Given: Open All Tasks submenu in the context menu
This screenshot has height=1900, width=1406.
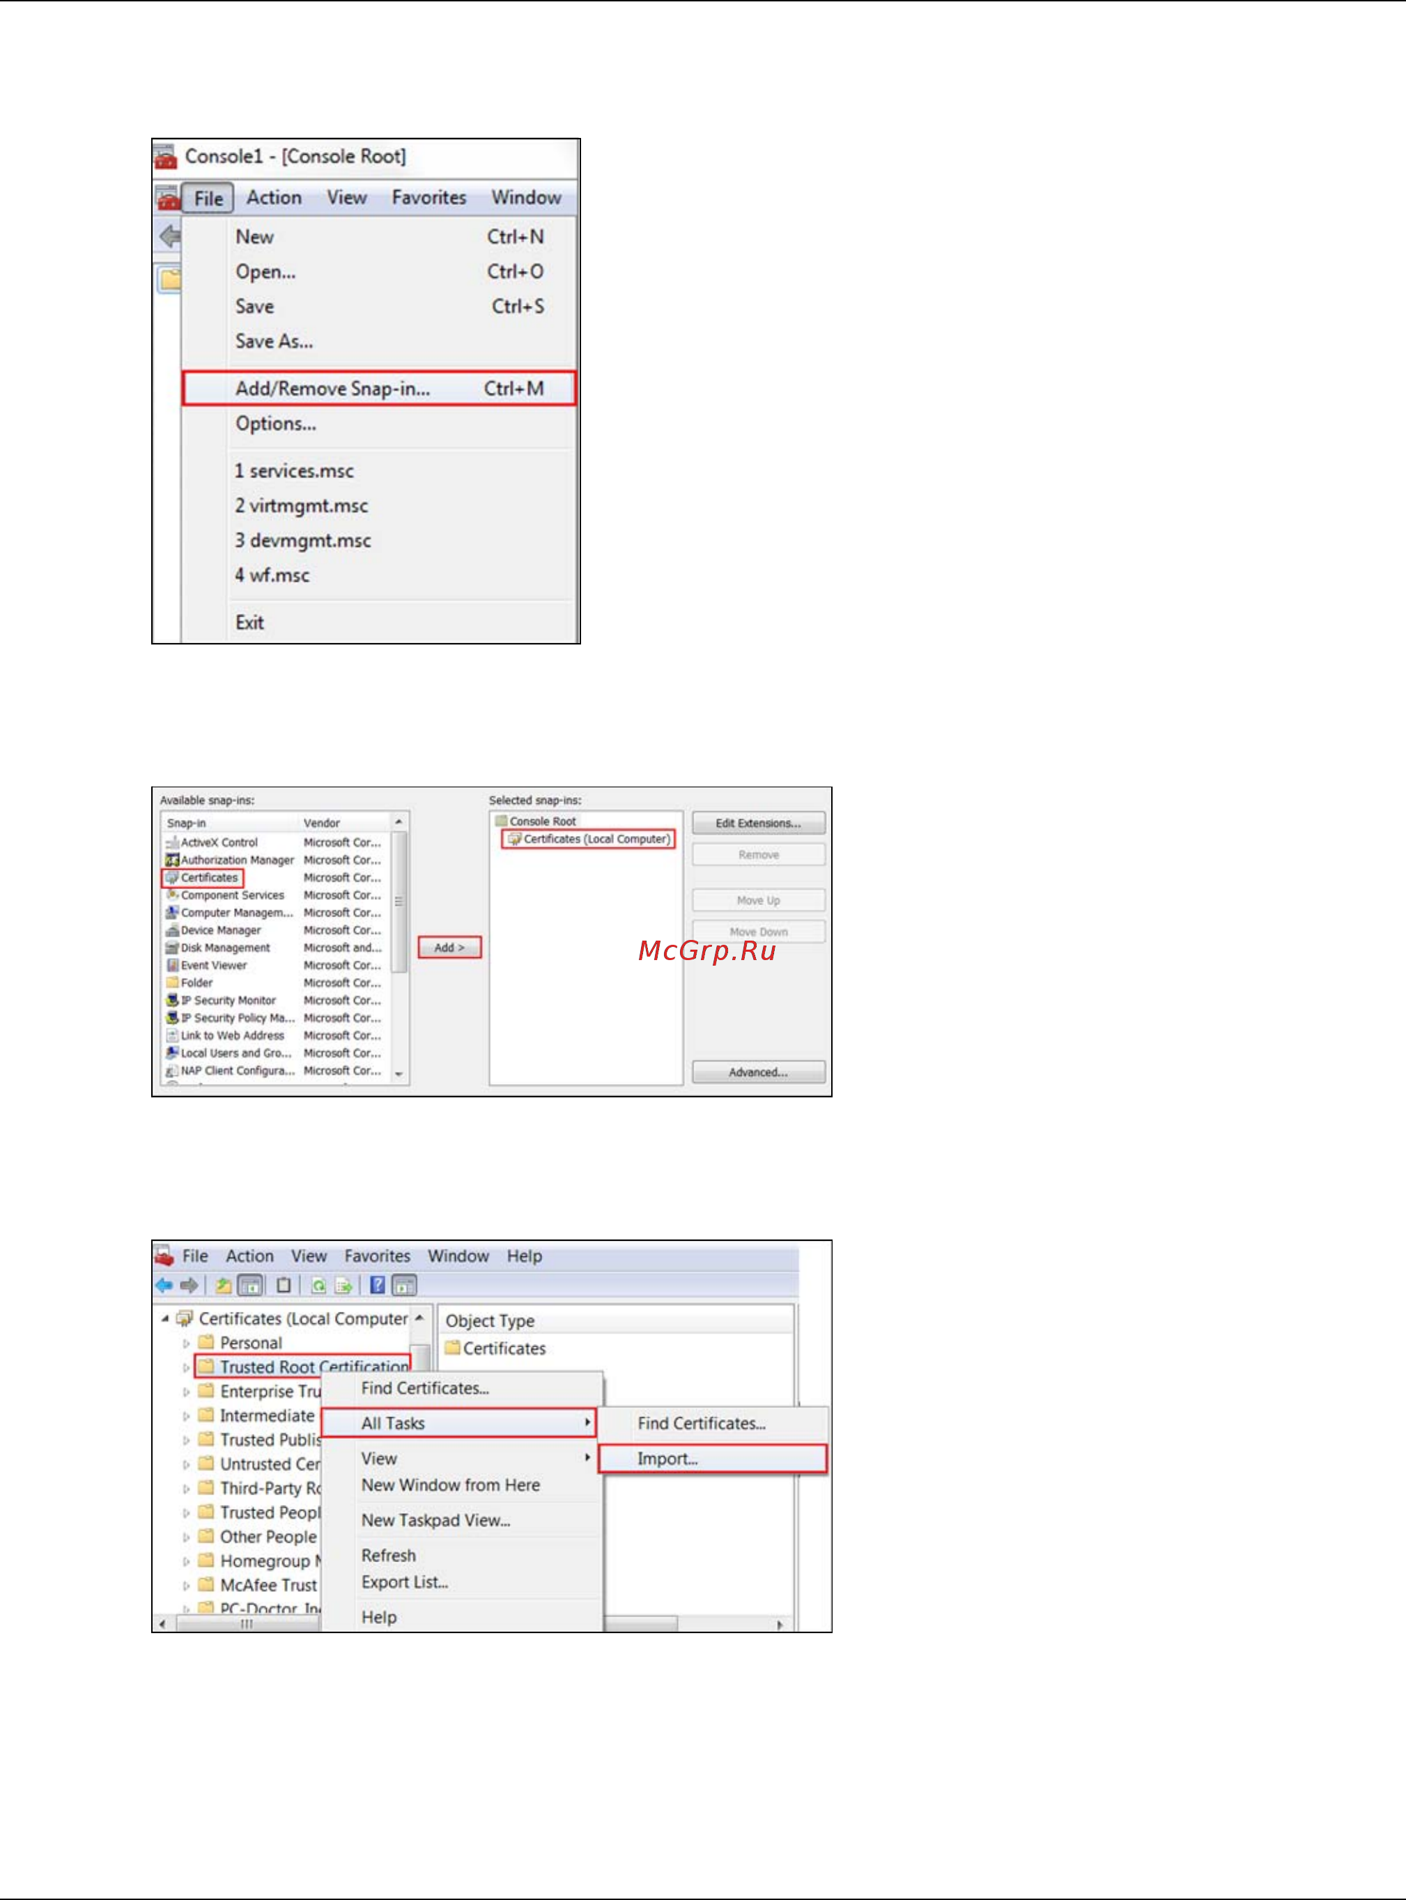Looking at the screenshot, I should tap(458, 1423).
